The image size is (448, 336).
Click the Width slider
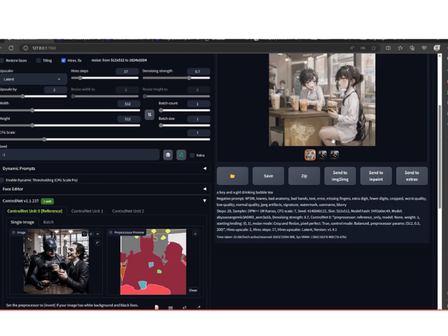point(70,111)
